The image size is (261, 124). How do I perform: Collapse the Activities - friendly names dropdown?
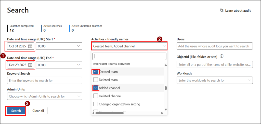(164, 46)
